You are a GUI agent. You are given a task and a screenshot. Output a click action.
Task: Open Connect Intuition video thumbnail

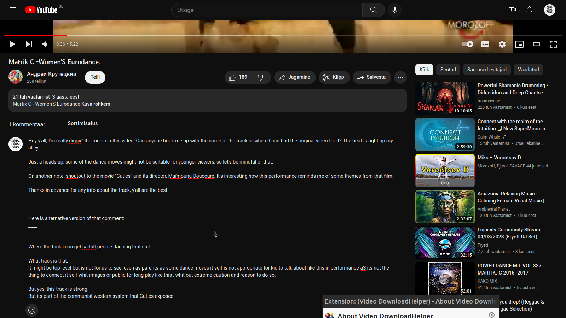445,135
